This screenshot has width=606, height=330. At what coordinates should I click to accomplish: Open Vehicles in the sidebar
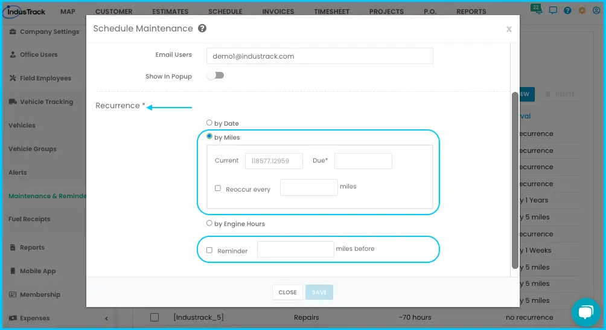[x=22, y=125]
